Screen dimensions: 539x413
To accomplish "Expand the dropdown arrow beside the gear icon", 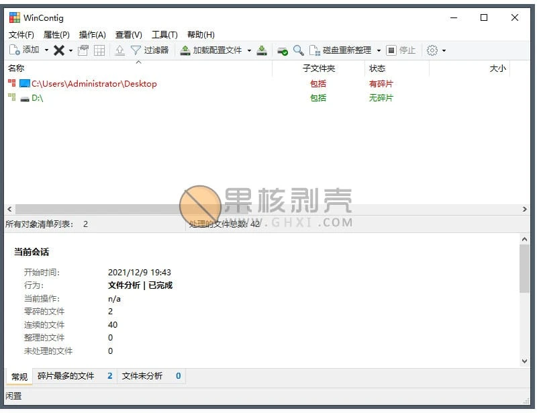I will [x=444, y=50].
